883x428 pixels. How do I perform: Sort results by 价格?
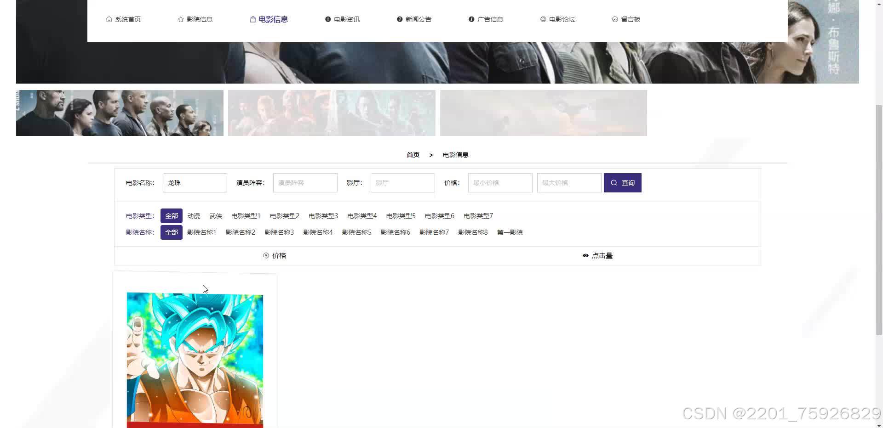(275, 256)
